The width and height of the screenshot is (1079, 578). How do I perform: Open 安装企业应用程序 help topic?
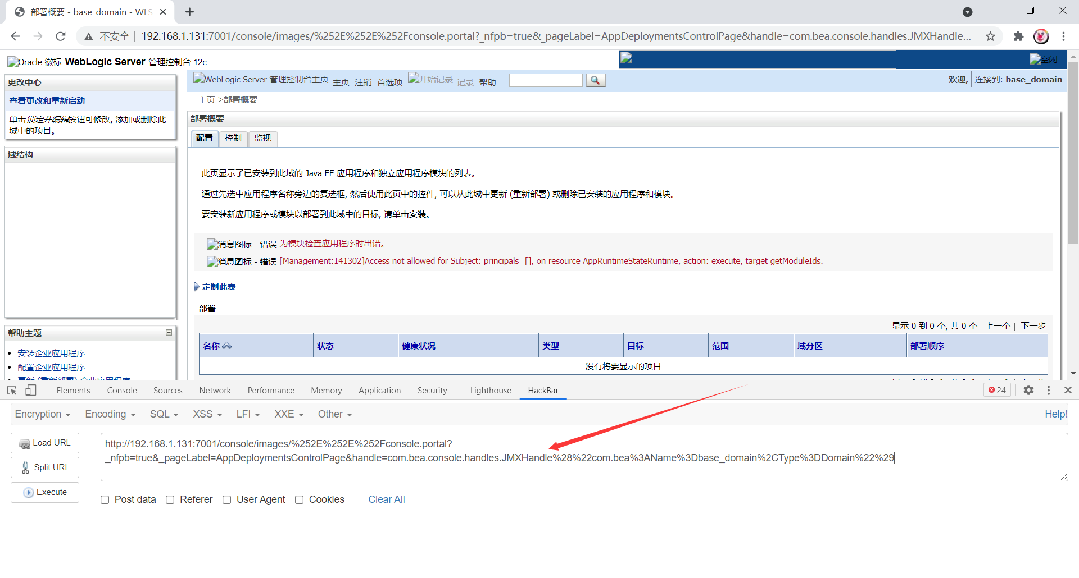click(51, 354)
